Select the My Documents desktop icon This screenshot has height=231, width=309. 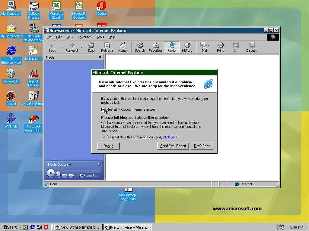[11, 31]
